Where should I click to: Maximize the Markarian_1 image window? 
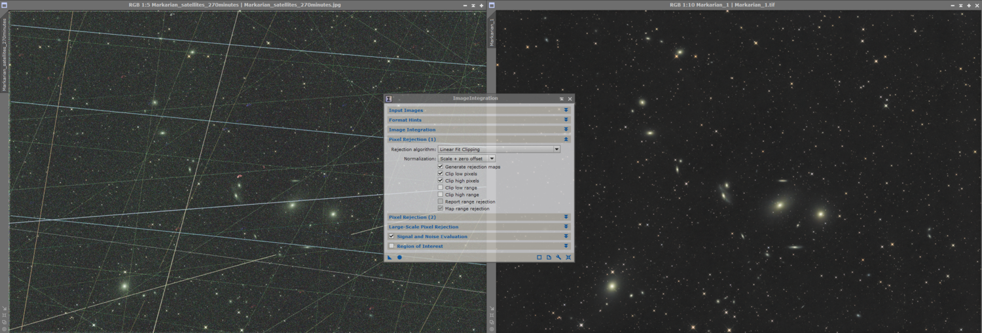970,5
